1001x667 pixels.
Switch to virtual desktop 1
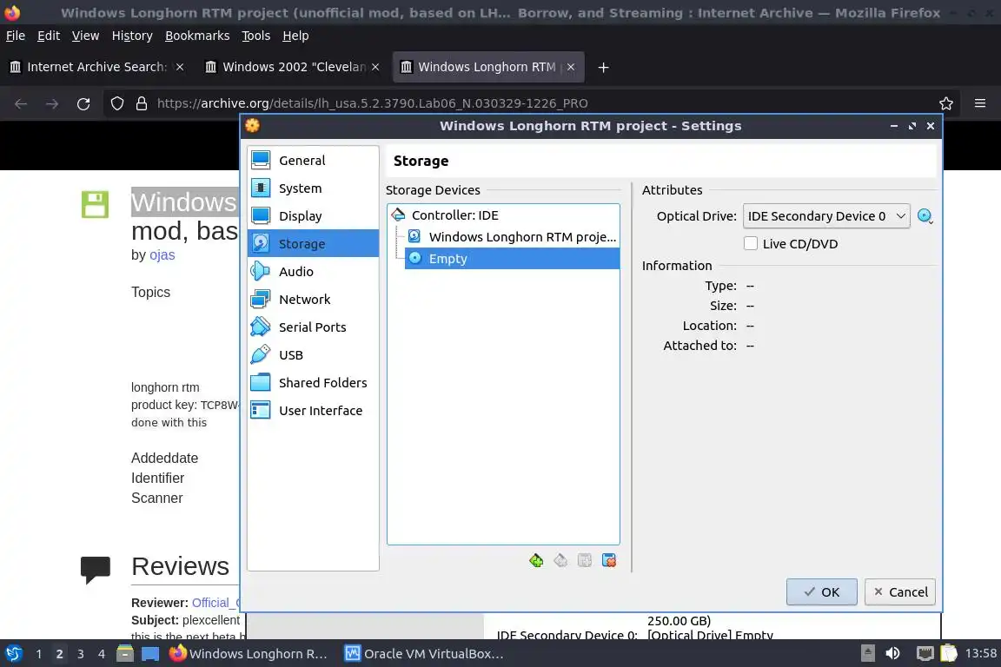point(39,654)
